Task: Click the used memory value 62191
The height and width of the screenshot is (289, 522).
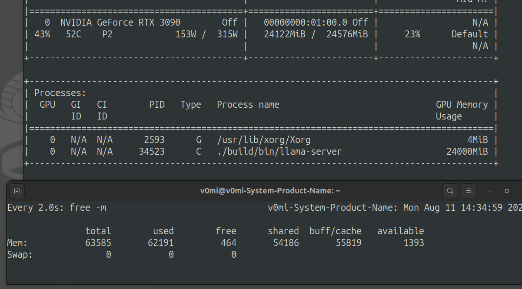Action: (x=161, y=243)
